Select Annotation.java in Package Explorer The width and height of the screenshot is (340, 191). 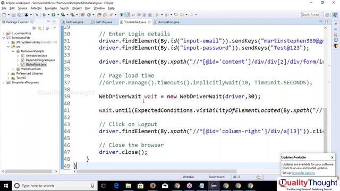click(x=36, y=56)
